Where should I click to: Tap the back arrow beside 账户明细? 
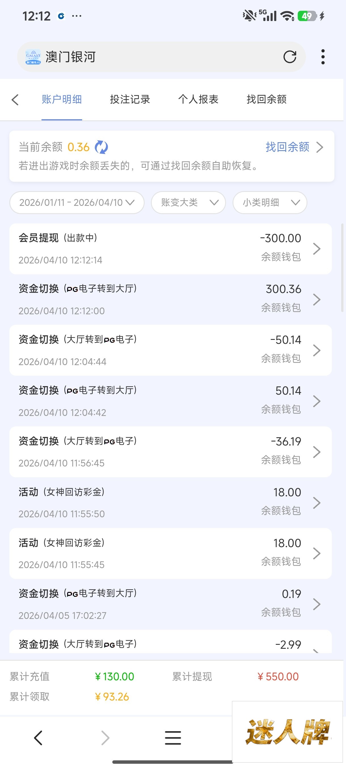(15, 100)
